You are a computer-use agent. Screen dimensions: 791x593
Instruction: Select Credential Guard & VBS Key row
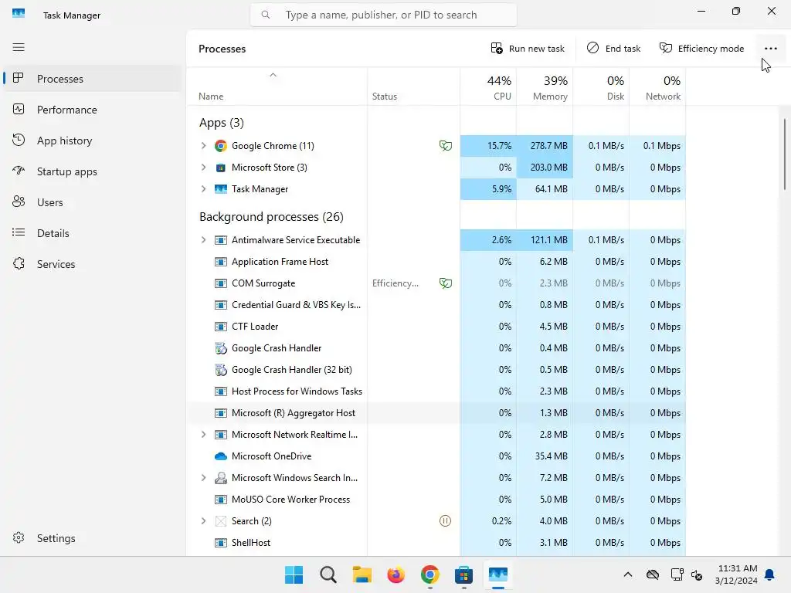click(x=436, y=305)
